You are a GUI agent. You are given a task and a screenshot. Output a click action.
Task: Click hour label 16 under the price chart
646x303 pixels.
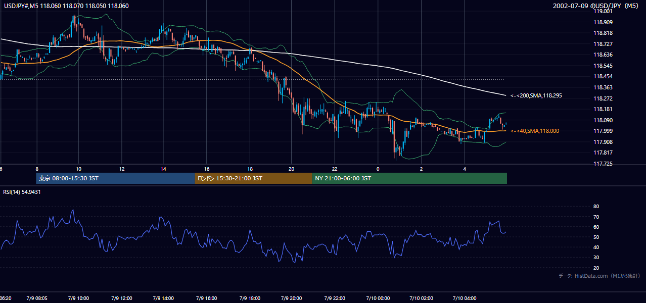pyautogui.click(x=207, y=169)
